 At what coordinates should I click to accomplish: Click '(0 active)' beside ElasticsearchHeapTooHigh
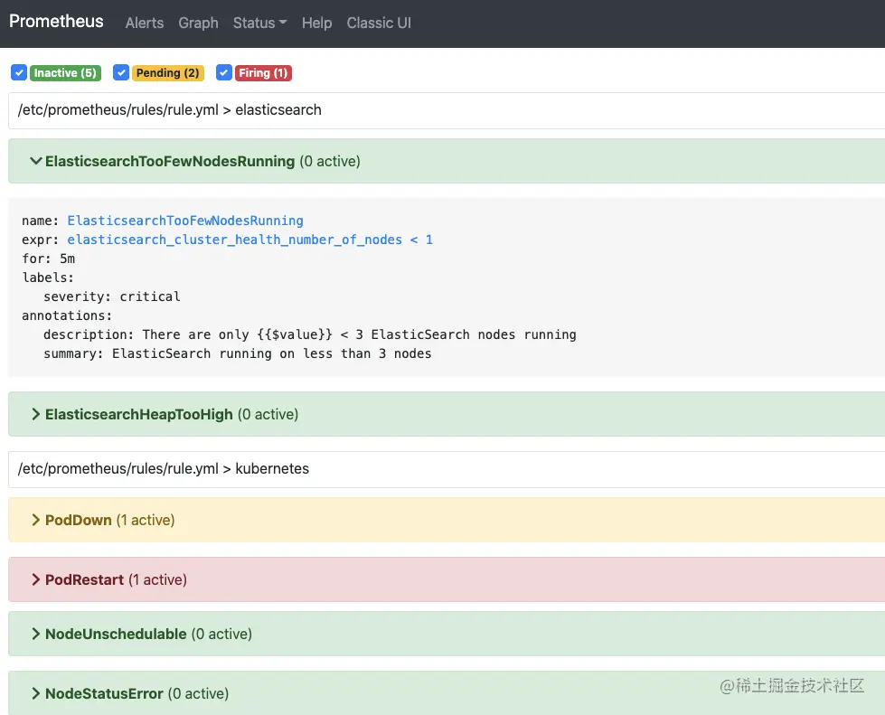(268, 414)
